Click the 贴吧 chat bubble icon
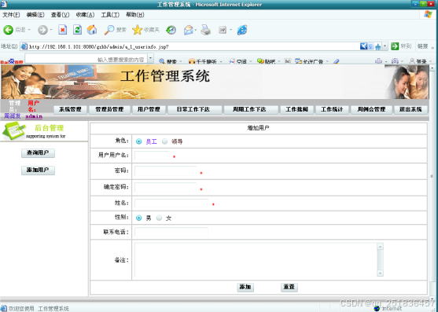The image size is (438, 312). click(x=260, y=61)
